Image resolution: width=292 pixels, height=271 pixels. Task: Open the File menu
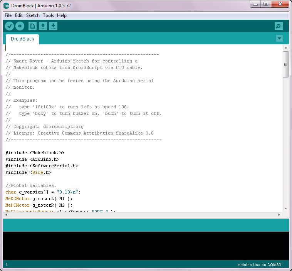(8, 15)
